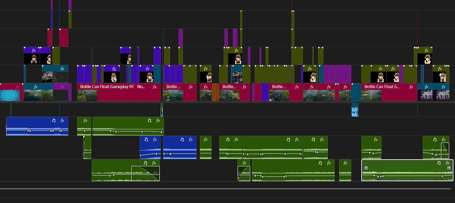Viewport: 455px width, 203px height.
Task: Select the wider crimson clip on the upper video track
Action: pos(64,38)
